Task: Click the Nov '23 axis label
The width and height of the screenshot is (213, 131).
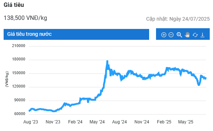Action: pos(53,122)
